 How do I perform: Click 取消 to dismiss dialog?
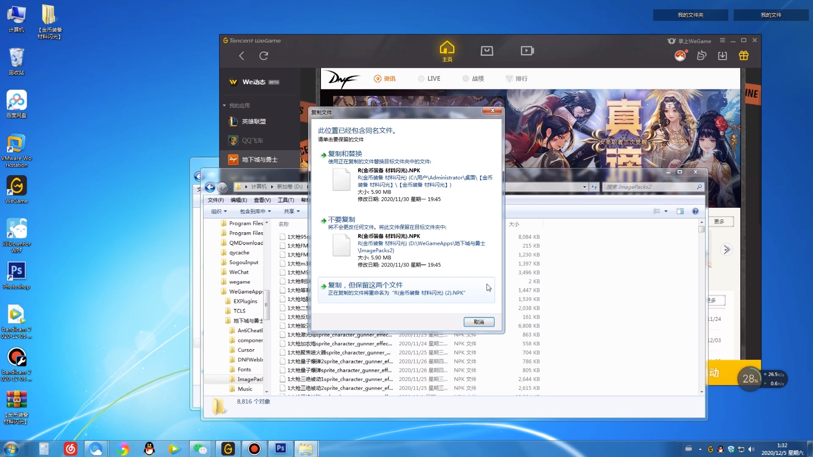coord(478,322)
